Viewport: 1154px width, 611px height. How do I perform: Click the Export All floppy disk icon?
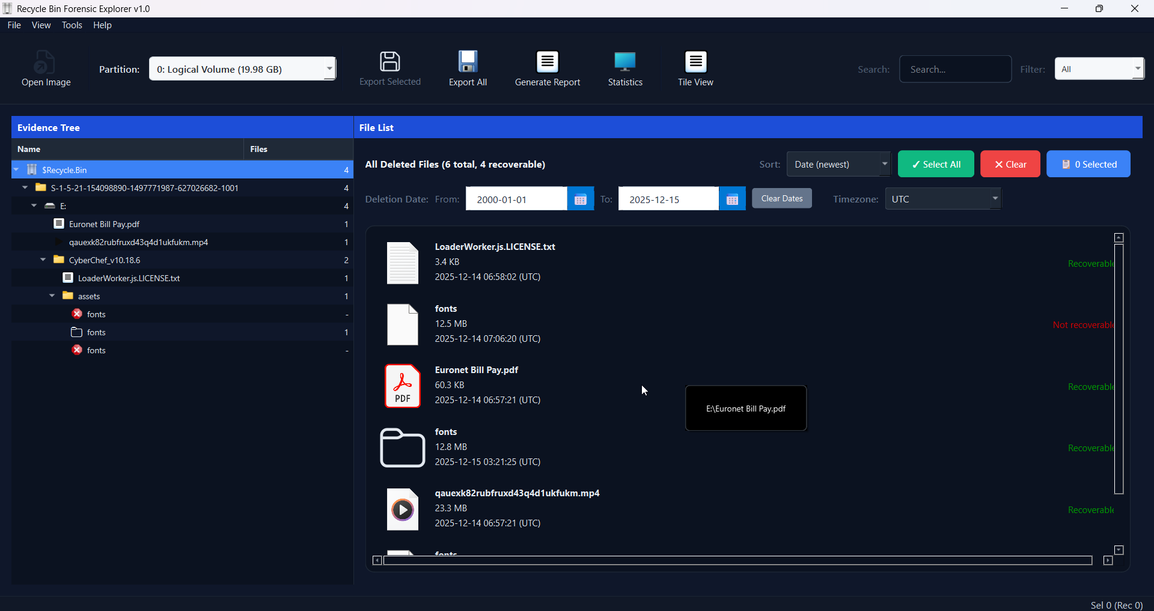tap(468, 62)
